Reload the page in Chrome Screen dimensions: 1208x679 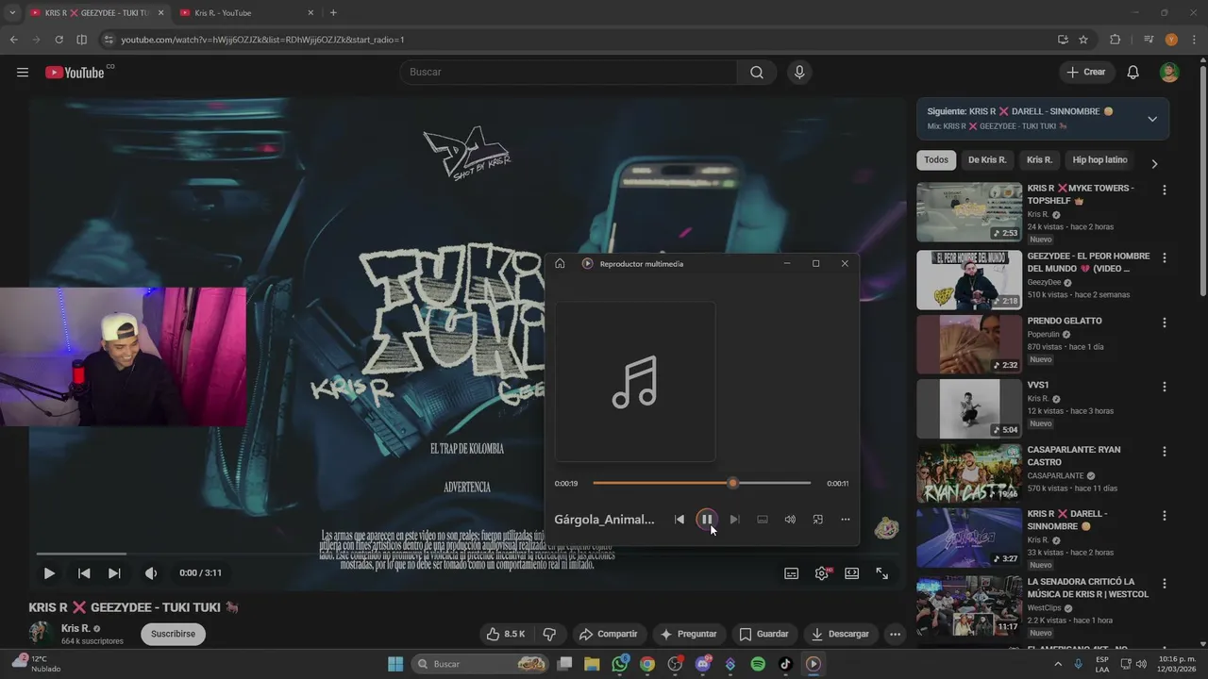pos(59,40)
